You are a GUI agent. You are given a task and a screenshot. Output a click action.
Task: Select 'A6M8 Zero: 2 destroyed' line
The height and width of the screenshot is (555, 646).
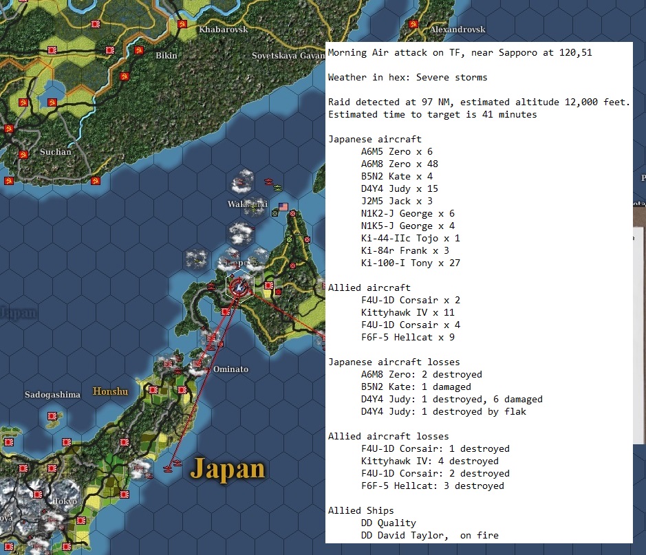[422, 374]
